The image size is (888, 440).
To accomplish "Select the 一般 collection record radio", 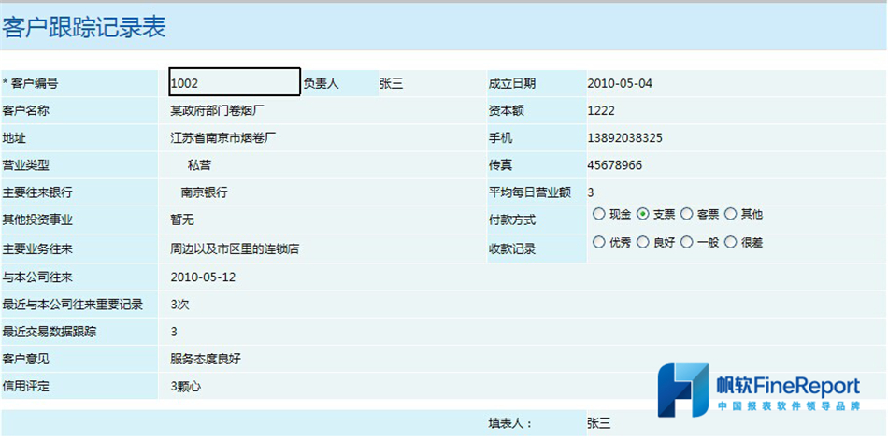I will tap(686, 242).
